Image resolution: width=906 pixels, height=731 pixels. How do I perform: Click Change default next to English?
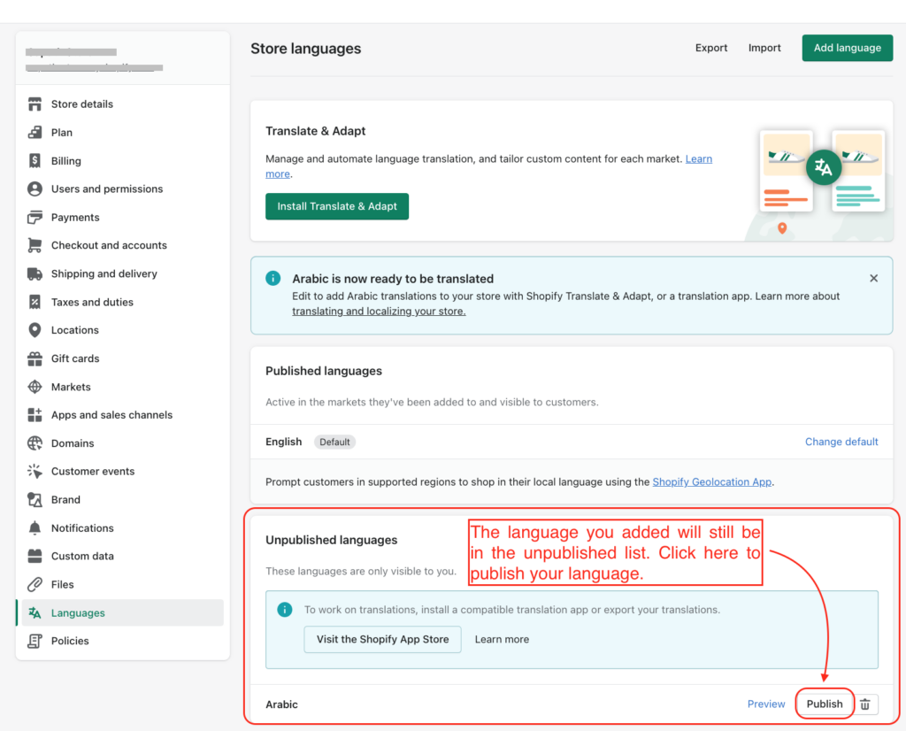841,442
